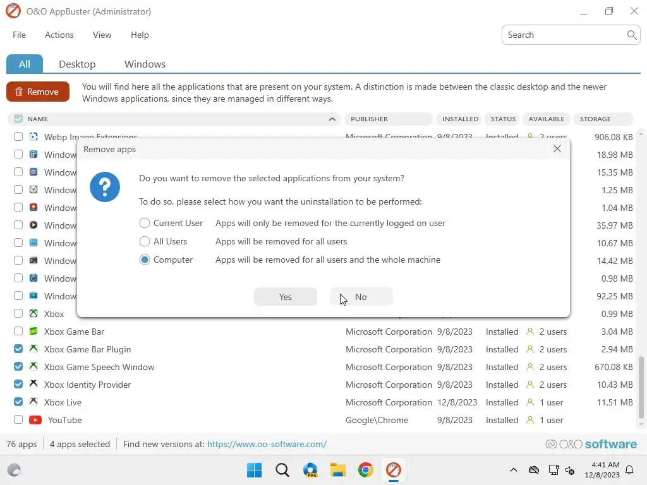Image resolution: width=647 pixels, height=485 pixels.
Task: Click the OneDrive cloud tray icon
Action: pyautogui.click(x=534, y=470)
